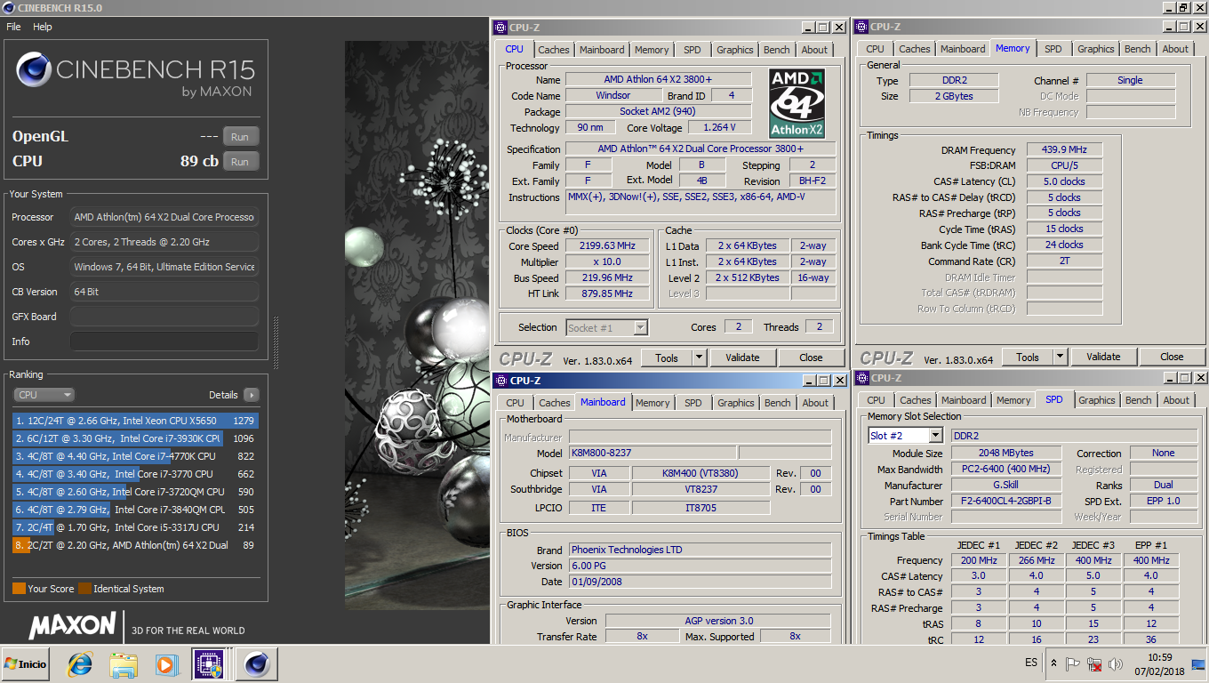Click the Cinebench rendered scene image
This screenshot has width=1209, height=683.
tap(417, 325)
